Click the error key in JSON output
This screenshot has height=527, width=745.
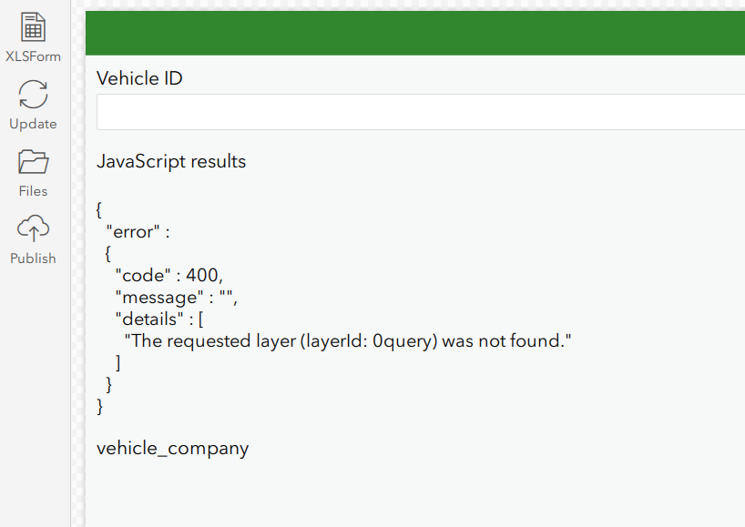[130, 231]
